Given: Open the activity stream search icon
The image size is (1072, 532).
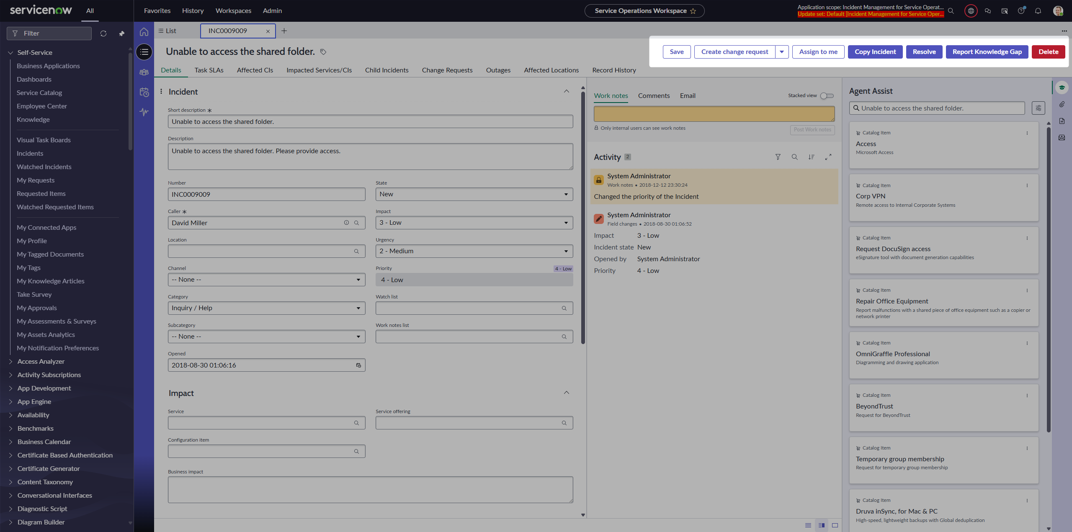Looking at the screenshot, I should coord(794,157).
